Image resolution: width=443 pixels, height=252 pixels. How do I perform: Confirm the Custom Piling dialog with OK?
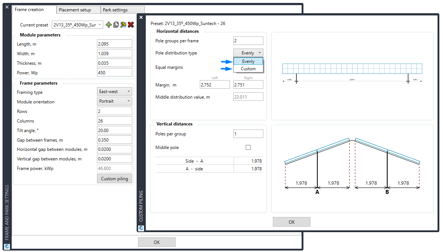(x=291, y=222)
